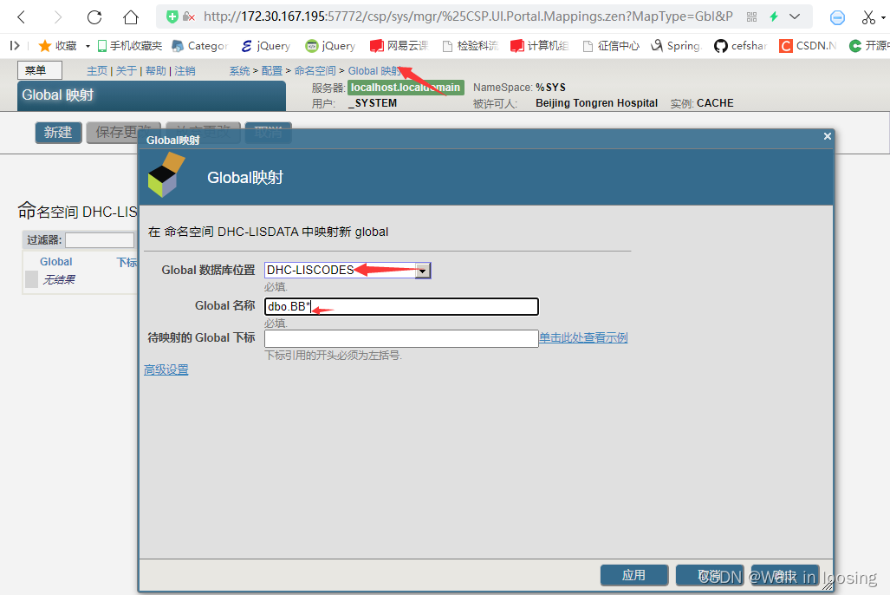Close the Global映射 dialog
Screen dimensions: 890x595
pos(827,136)
